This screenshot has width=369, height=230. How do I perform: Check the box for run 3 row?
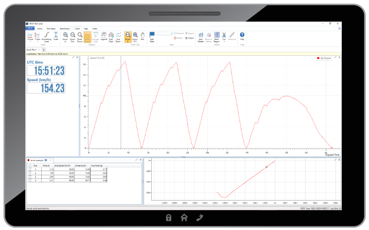coord(30,176)
